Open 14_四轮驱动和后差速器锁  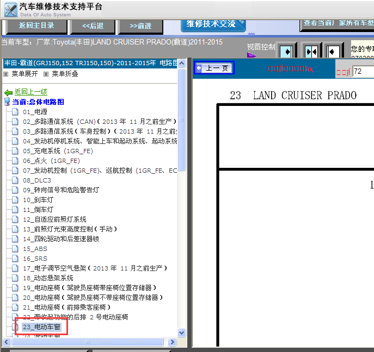(x=61, y=238)
